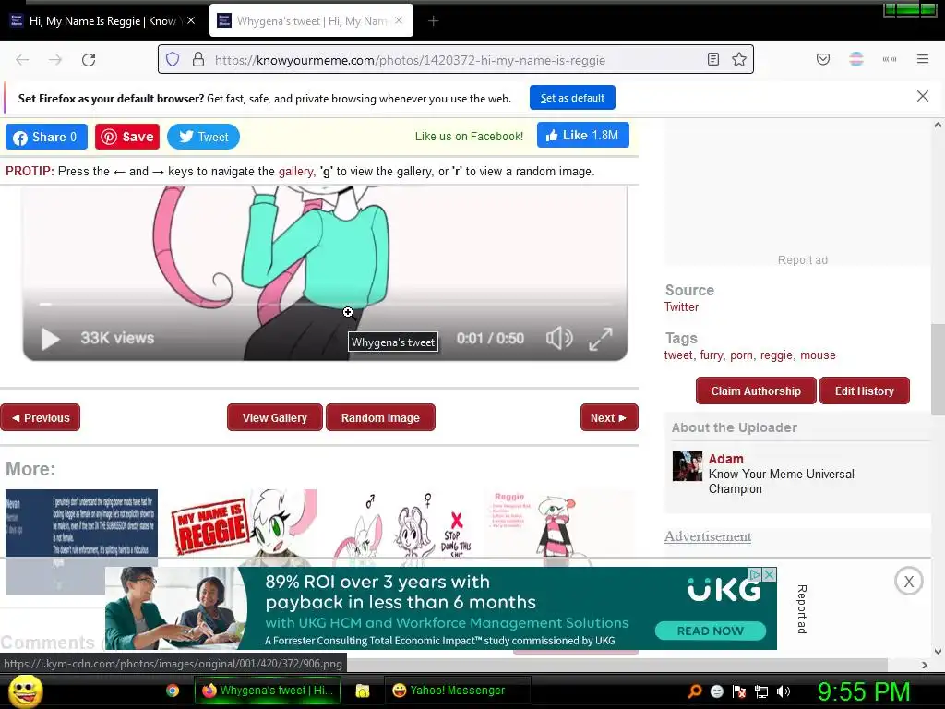Close the 'Hi, My Name Is Reggie' tab
The height and width of the screenshot is (709, 945).
(191, 20)
